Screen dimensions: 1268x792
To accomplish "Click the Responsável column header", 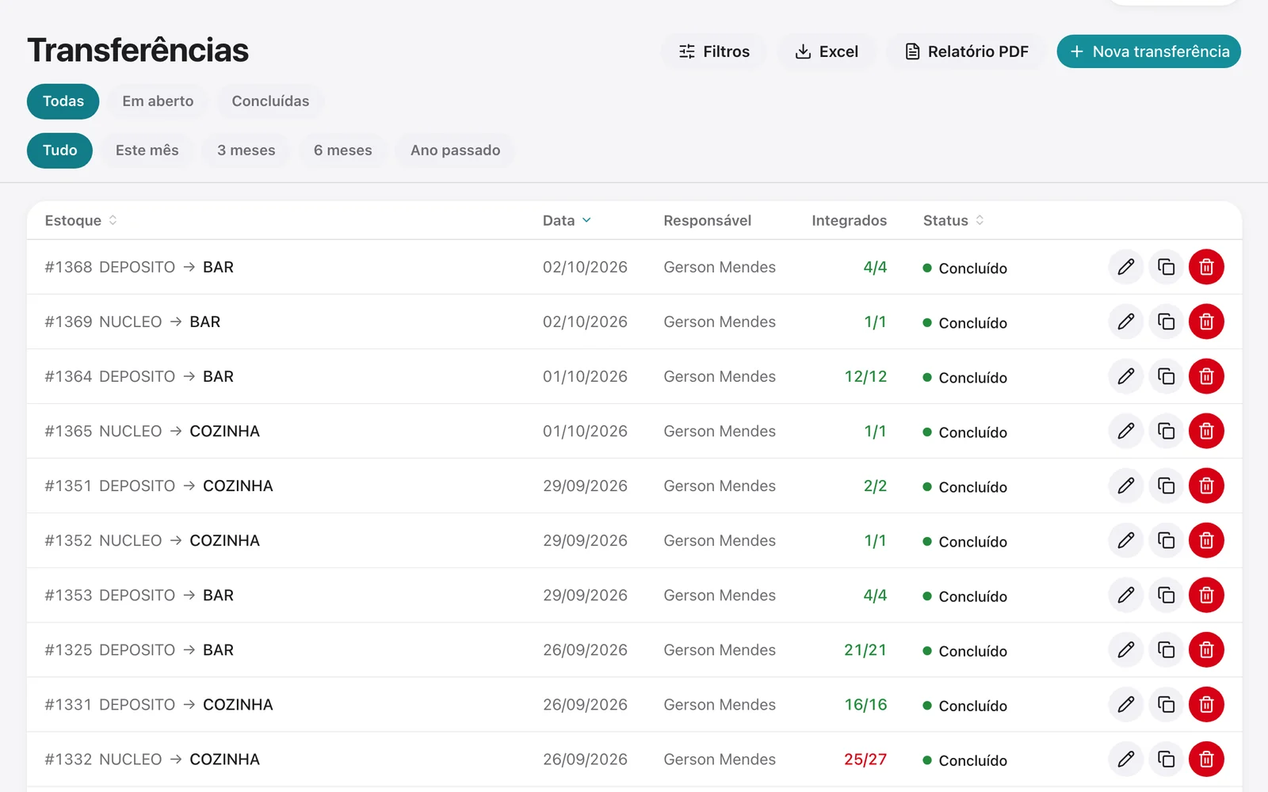I will click(708, 220).
